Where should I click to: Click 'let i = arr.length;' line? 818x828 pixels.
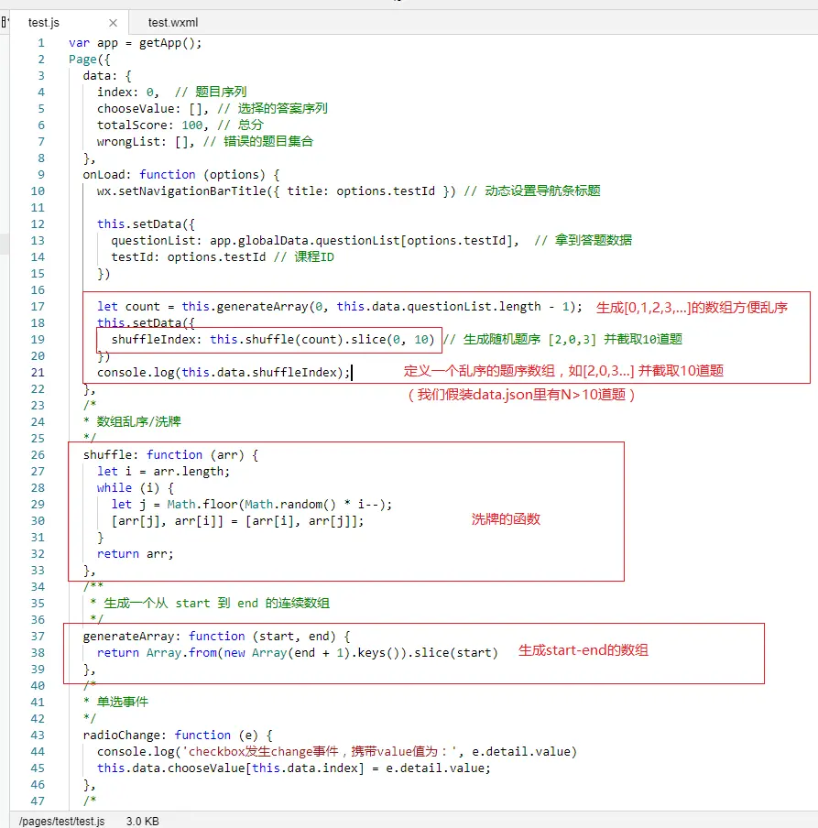click(x=163, y=471)
